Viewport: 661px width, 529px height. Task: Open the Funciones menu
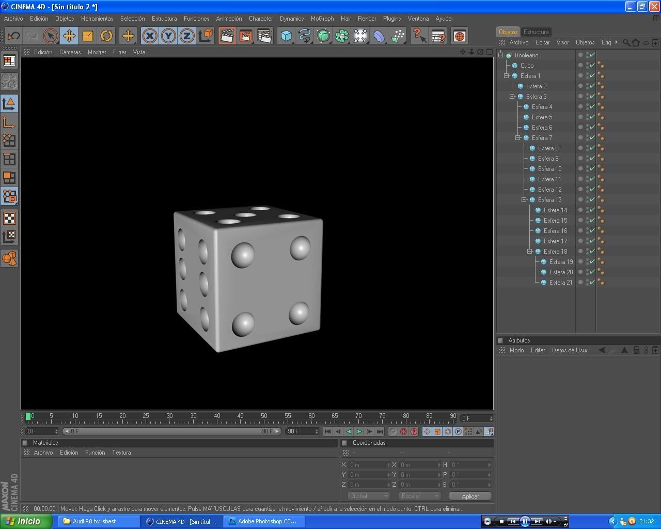point(196,18)
